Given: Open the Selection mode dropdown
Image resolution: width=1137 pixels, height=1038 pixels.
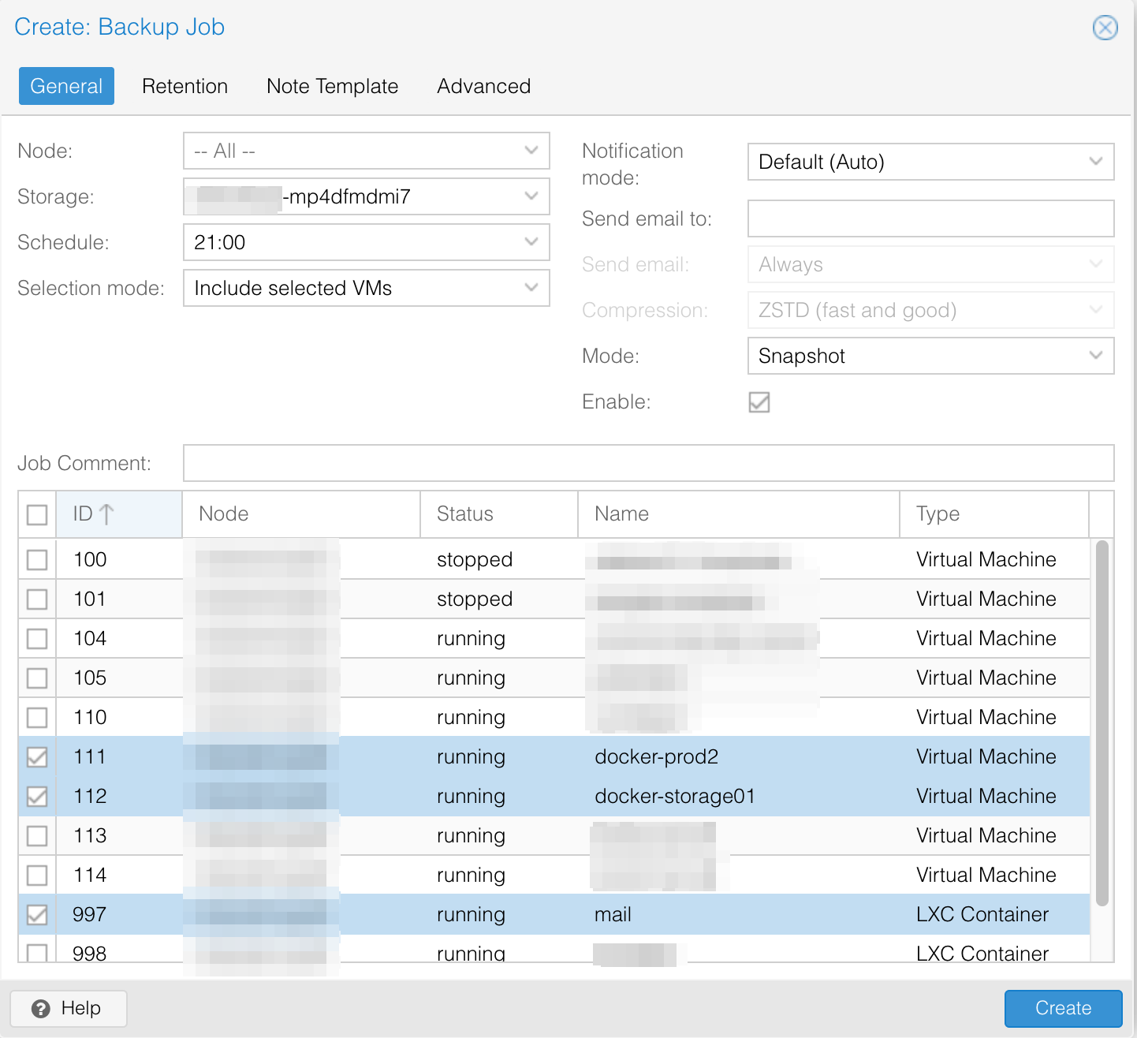Looking at the screenshot, I should tap(531, 288).
